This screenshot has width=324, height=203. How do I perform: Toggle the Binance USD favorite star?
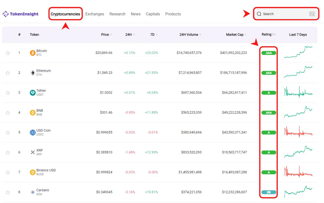point(8,172)
